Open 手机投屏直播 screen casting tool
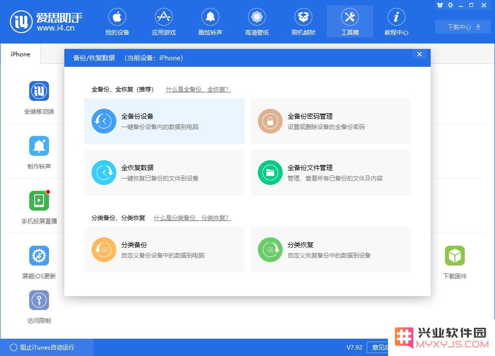Screen dimensions: 495x356 point(39,201)
